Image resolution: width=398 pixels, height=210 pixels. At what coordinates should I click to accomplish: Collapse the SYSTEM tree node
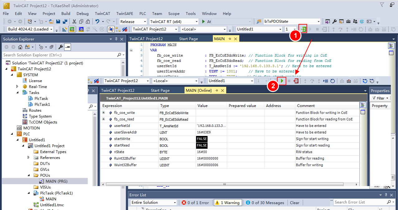tap(12, 75)
